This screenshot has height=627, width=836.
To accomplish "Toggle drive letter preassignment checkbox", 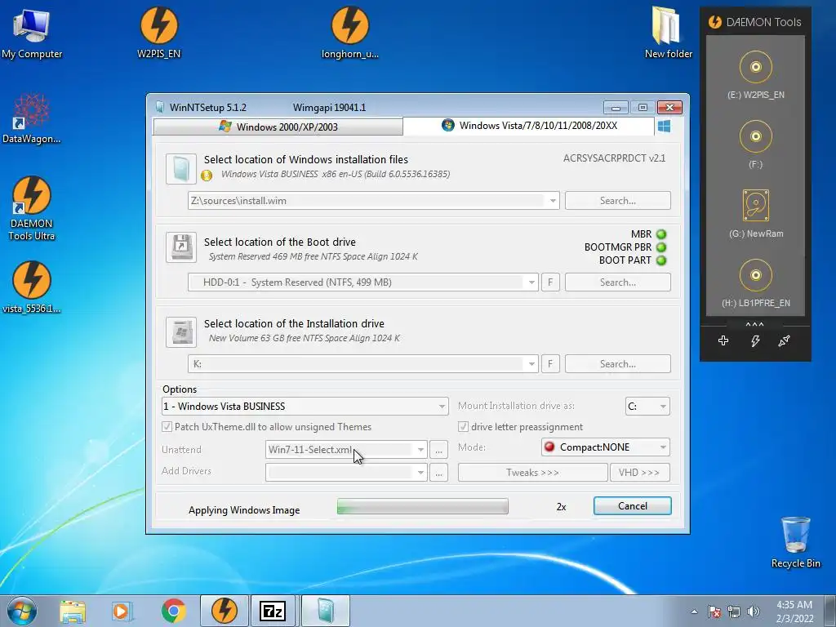I will pos(464,426).
